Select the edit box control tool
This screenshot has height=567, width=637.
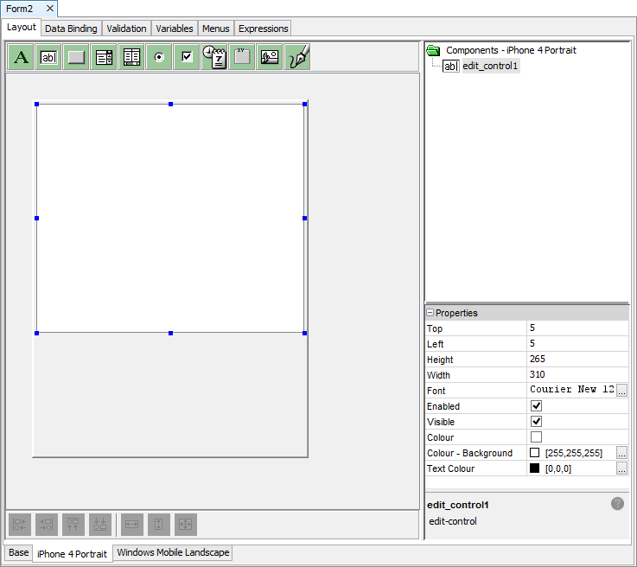(x=49, y=58)
